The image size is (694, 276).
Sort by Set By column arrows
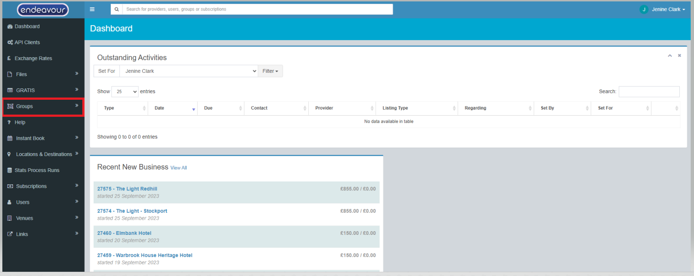[587, 108]
